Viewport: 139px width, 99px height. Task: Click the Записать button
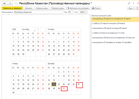pos(29,8)
